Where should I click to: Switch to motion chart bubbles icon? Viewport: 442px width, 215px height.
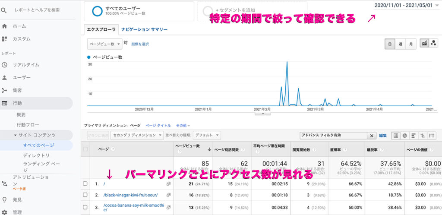433,43
